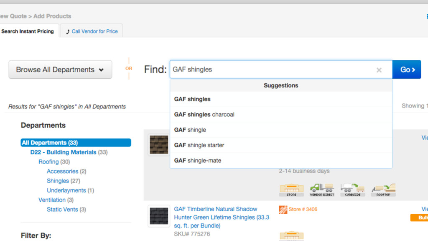Click the Rooftop delivery icon
The height and width of the screenshot is (241, 428).
383,190
